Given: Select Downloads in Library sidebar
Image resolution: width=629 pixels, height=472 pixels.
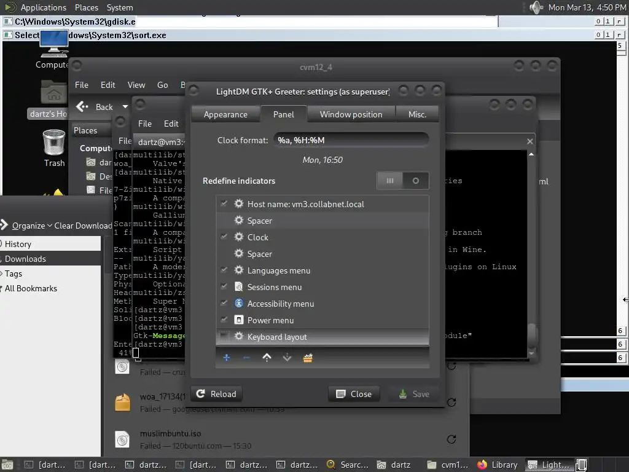Looking at the screenshot, I should click(x=50, y=259).
